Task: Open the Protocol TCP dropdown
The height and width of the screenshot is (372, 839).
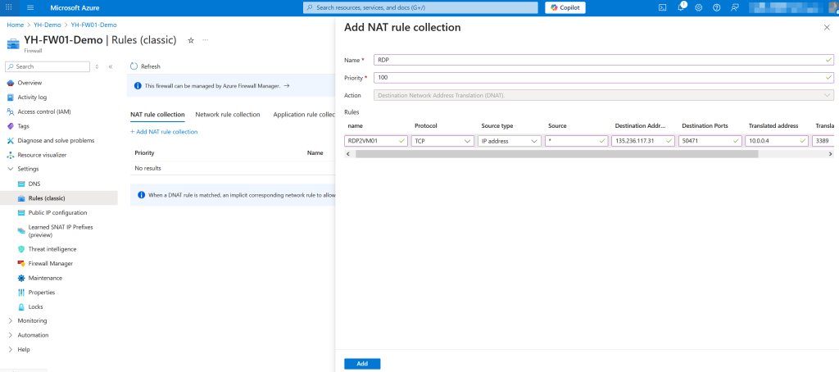Action: pyautogui.click(x=442, y=141)
